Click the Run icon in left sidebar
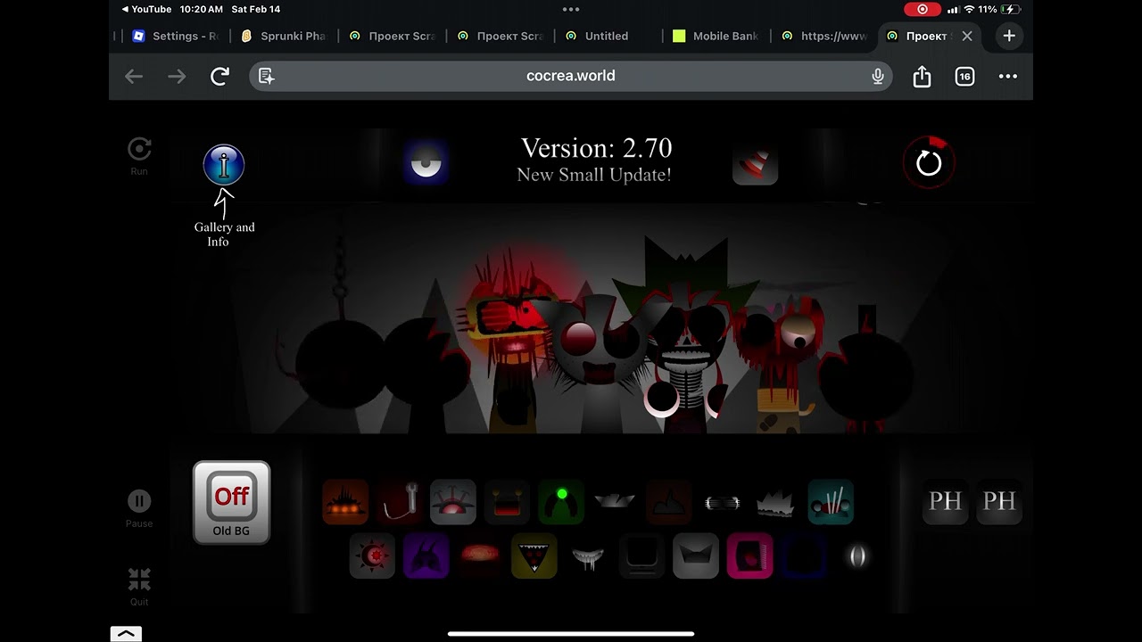1142x642 pixels. coord(139,155)
